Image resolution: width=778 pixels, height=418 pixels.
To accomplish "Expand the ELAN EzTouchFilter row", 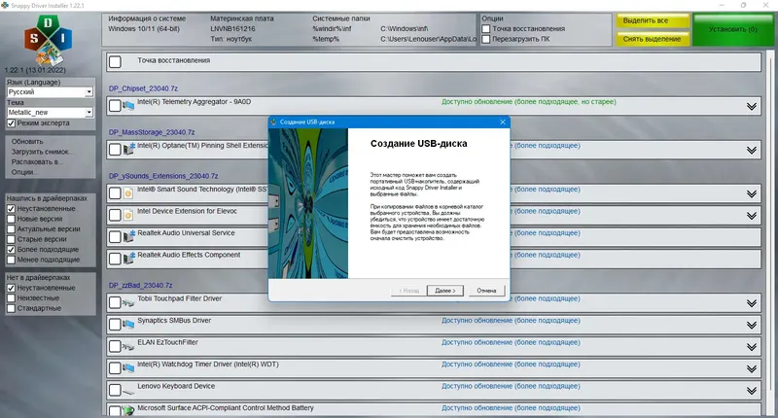I will [751, 347].
